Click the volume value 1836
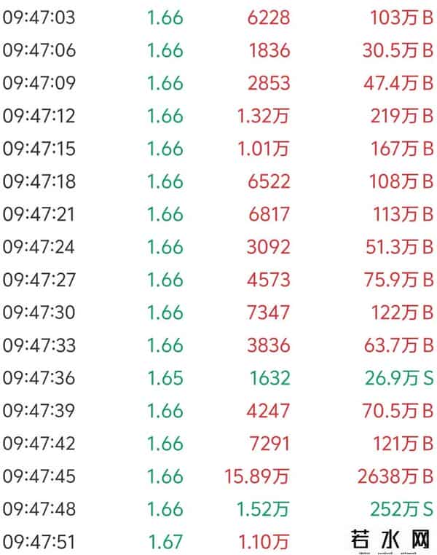The image size is (437, 555). pos(269,50)
